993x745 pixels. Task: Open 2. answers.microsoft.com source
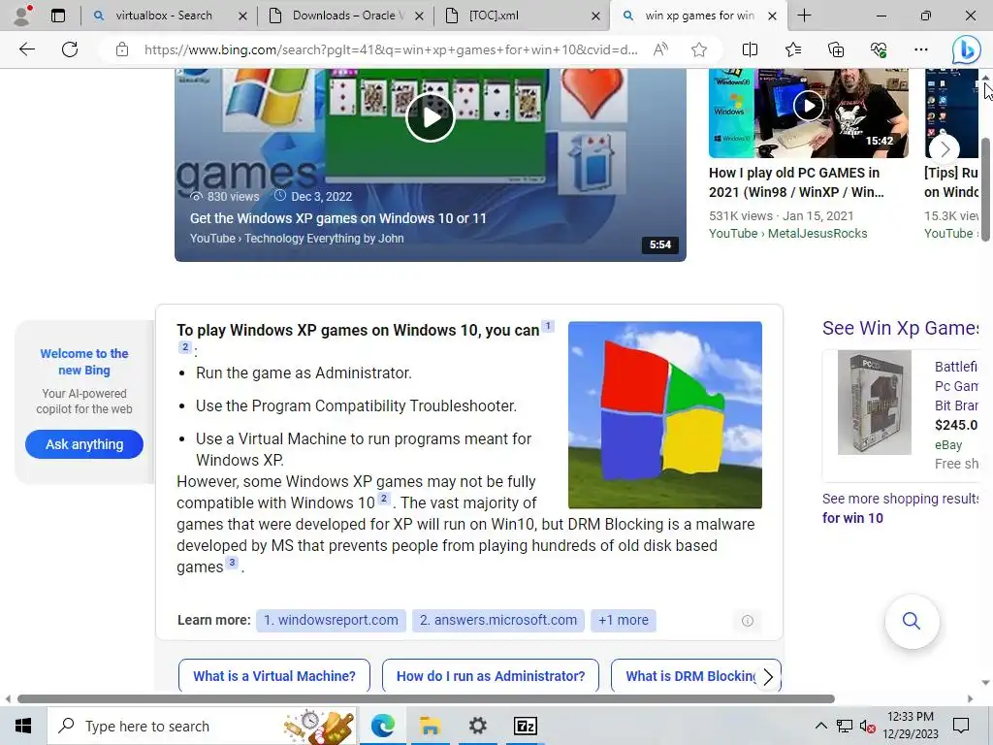[x=498, y=620]
